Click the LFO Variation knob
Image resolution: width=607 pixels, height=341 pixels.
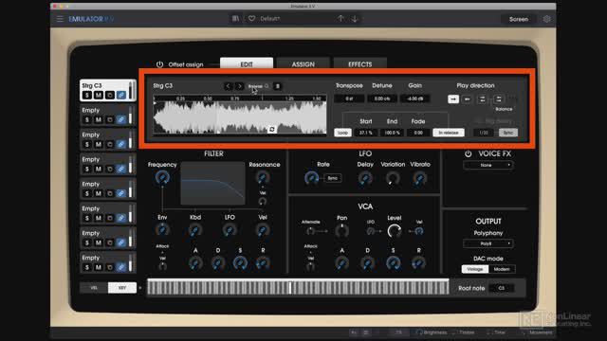[392, 178]
